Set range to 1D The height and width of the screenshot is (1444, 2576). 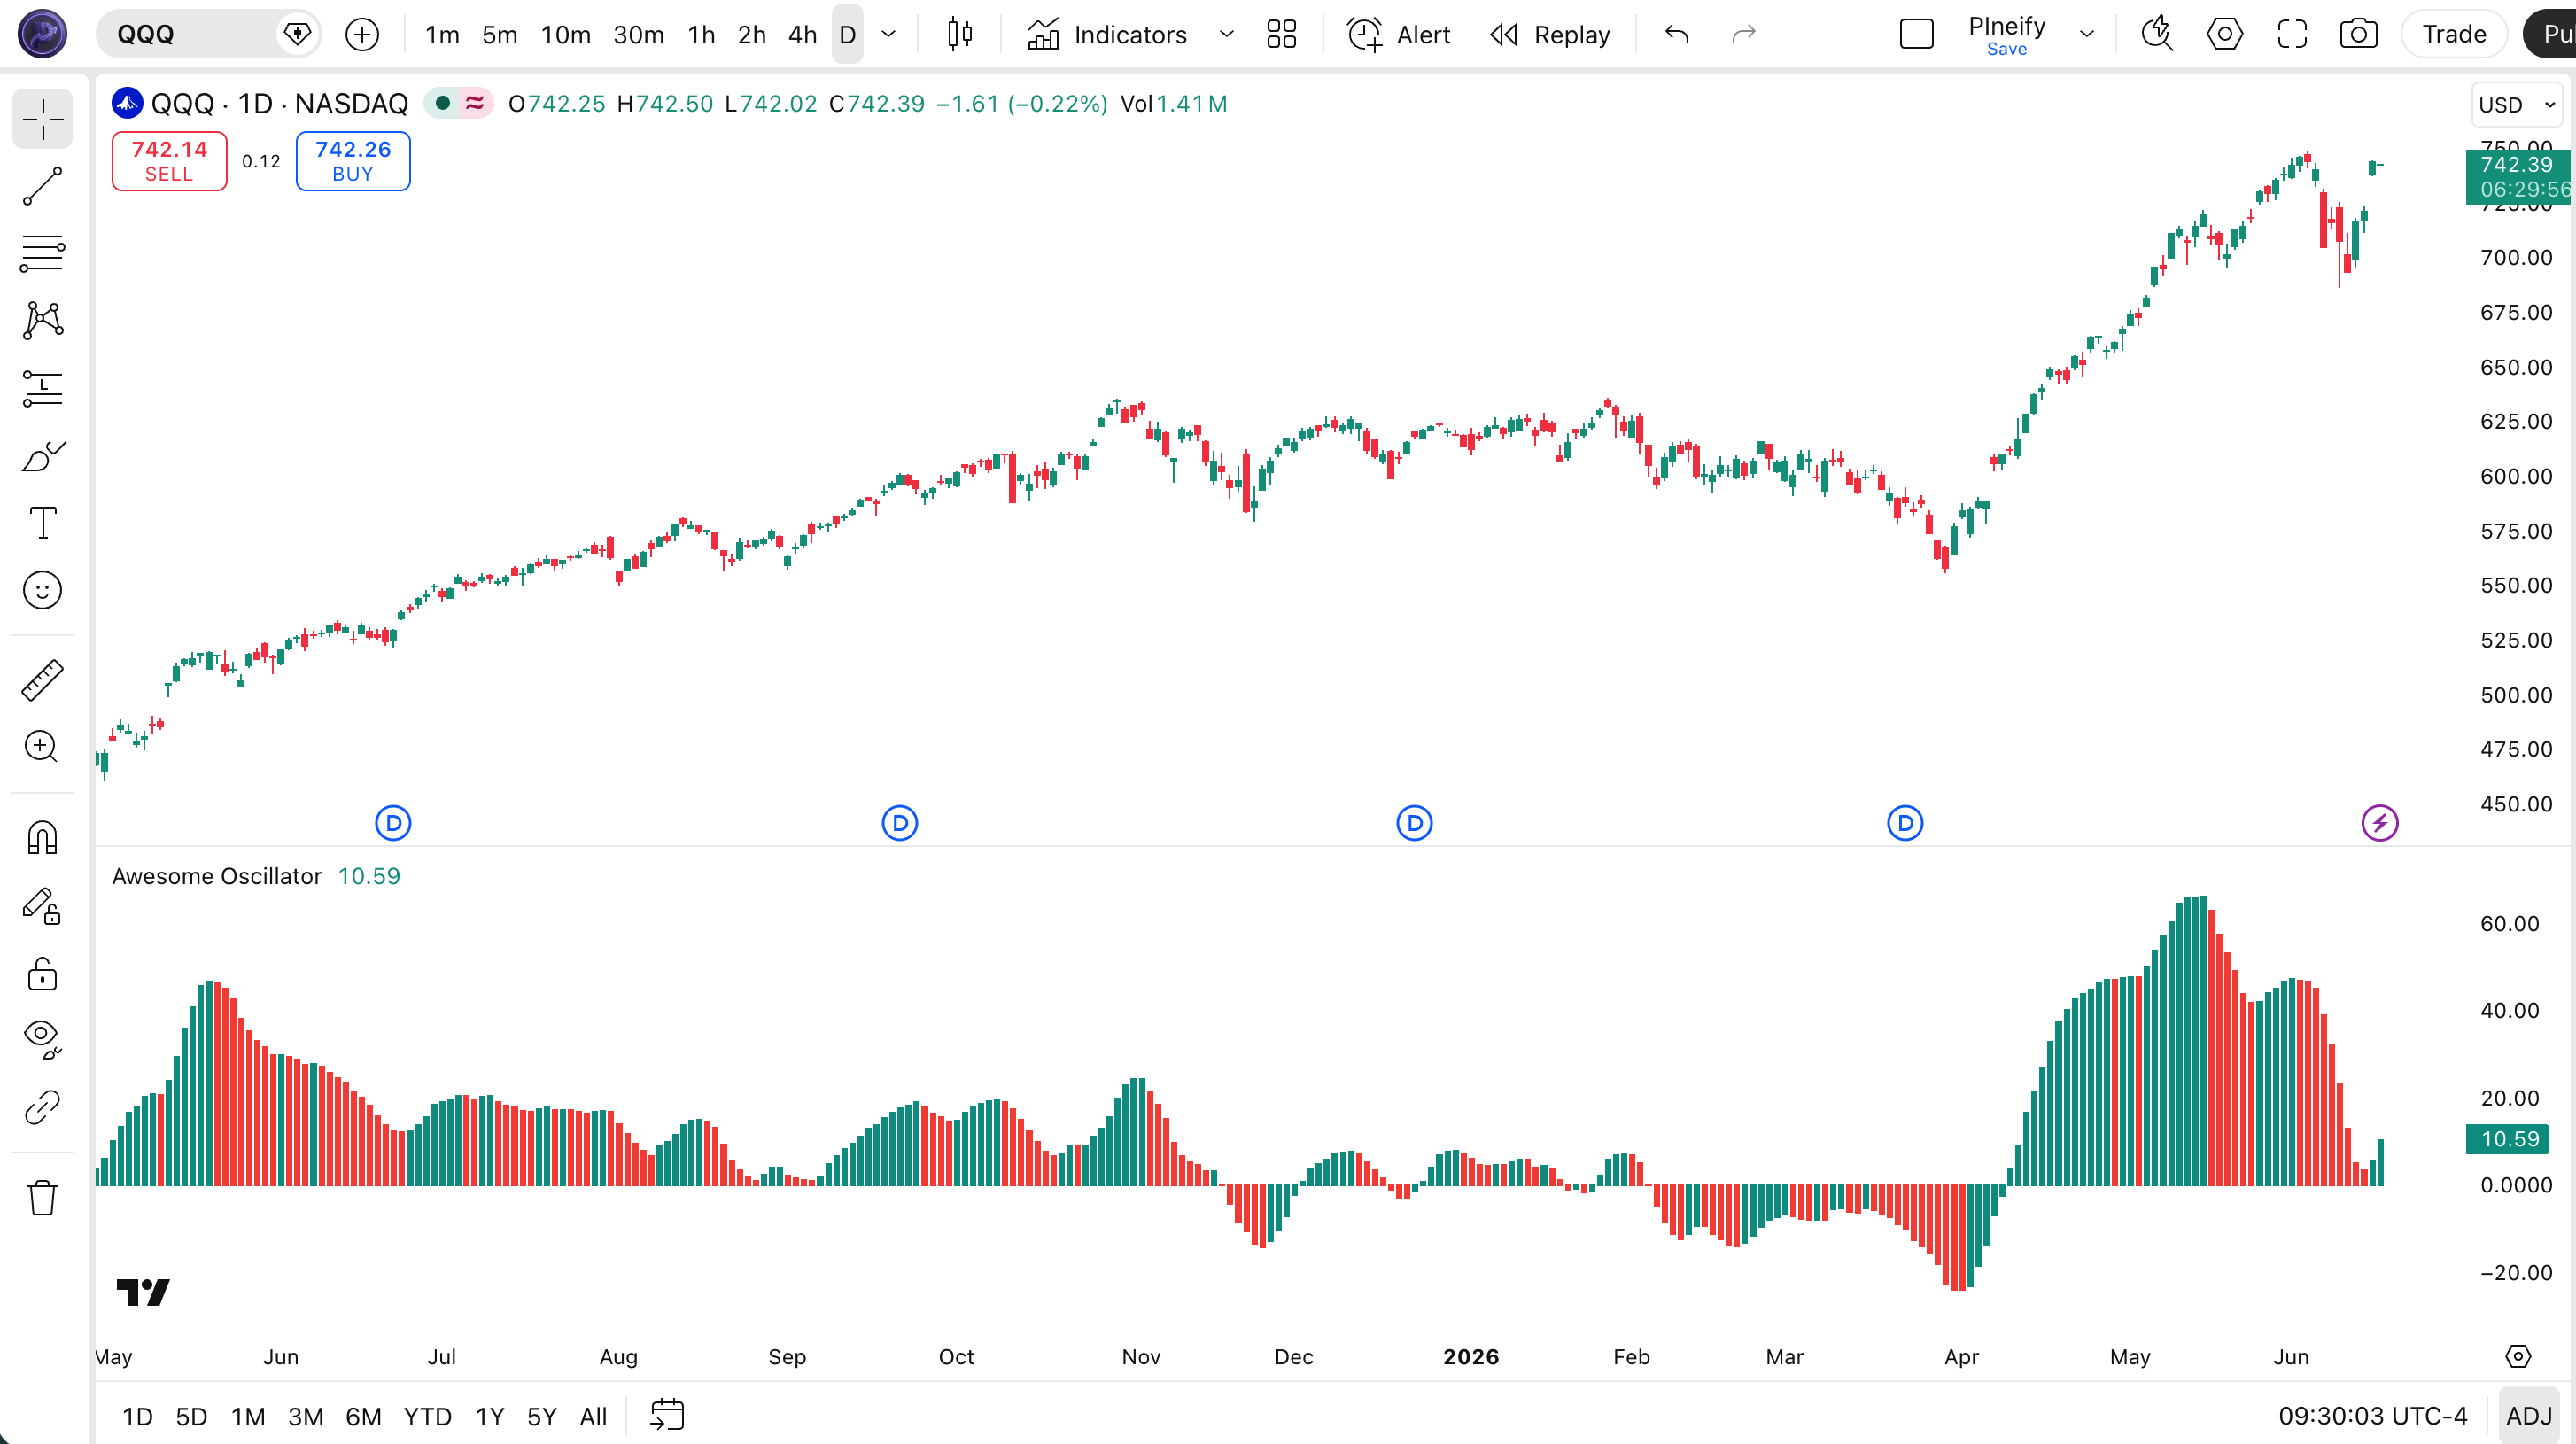pyautogui.click(x=137, y=1417)
